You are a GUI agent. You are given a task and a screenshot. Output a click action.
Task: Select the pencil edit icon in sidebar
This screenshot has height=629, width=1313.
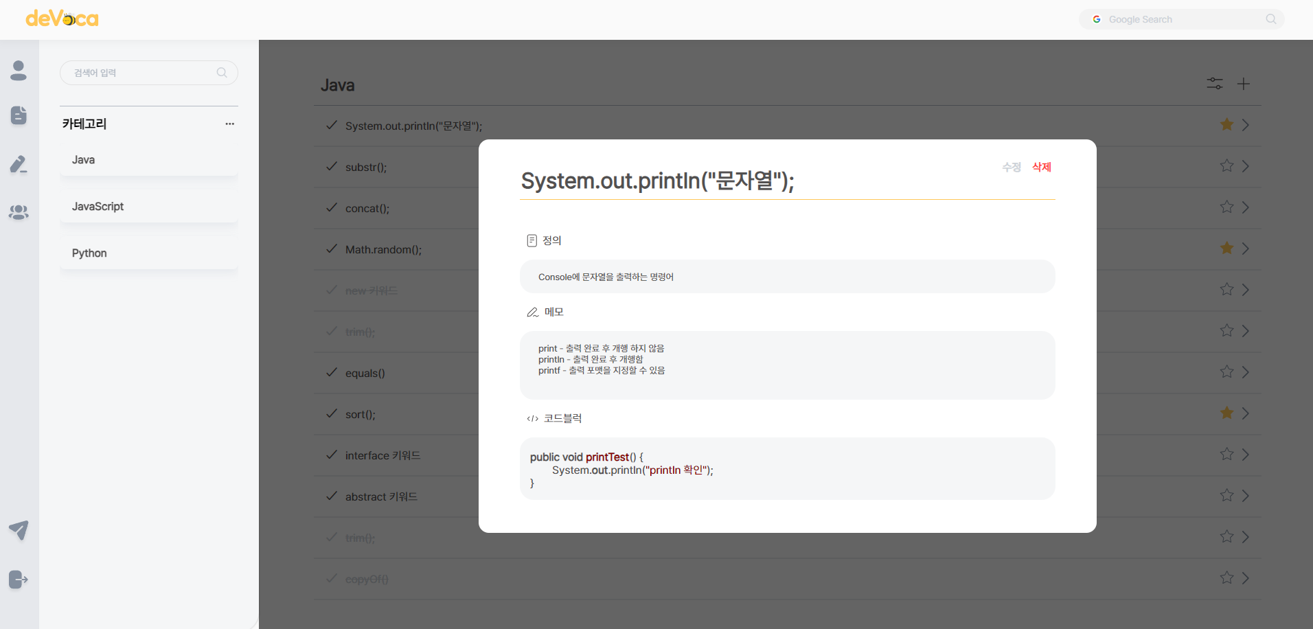19,164
